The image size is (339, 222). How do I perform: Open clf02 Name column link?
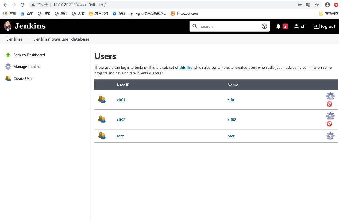click(232, 120)
